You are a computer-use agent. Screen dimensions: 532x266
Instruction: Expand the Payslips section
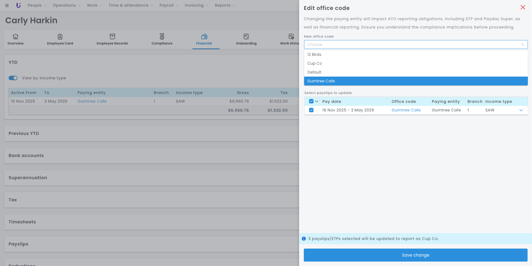pyautogui.click(x=151, y=244)
